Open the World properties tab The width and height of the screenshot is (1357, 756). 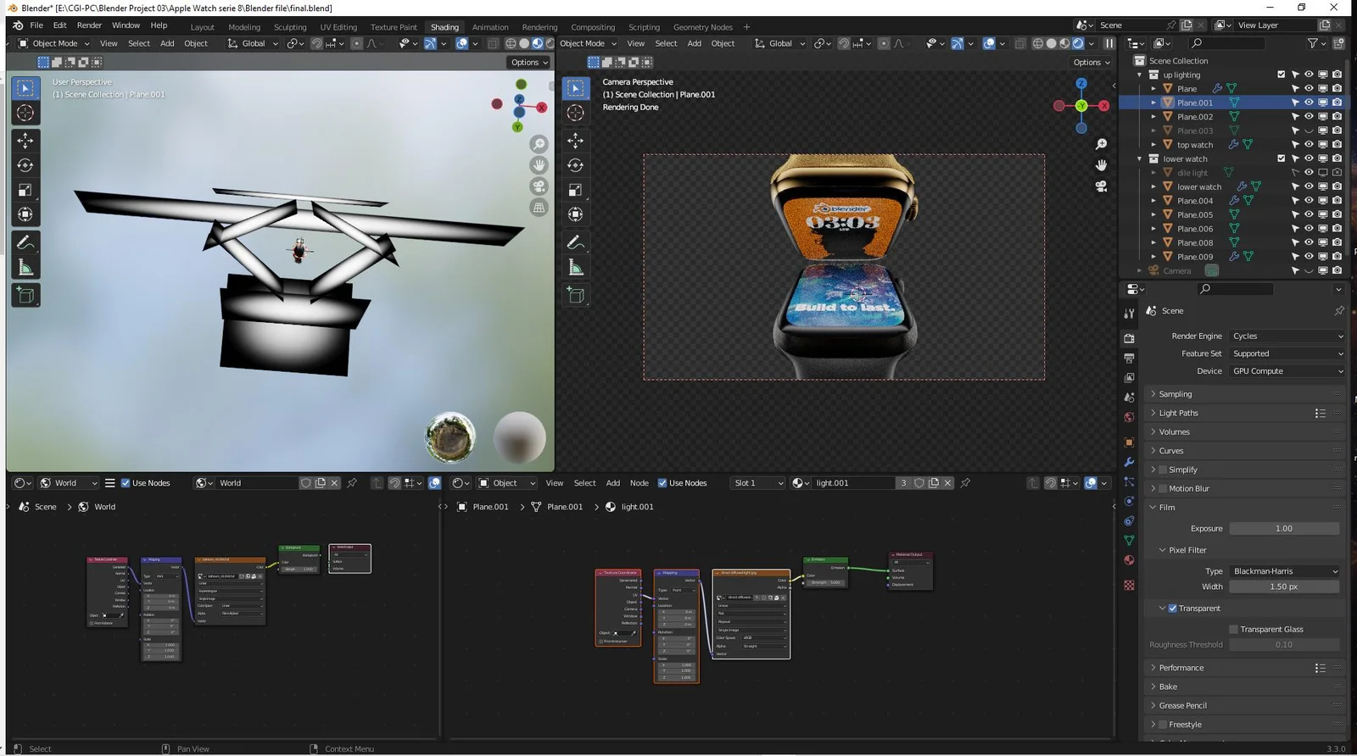[x=1129, y=418]
